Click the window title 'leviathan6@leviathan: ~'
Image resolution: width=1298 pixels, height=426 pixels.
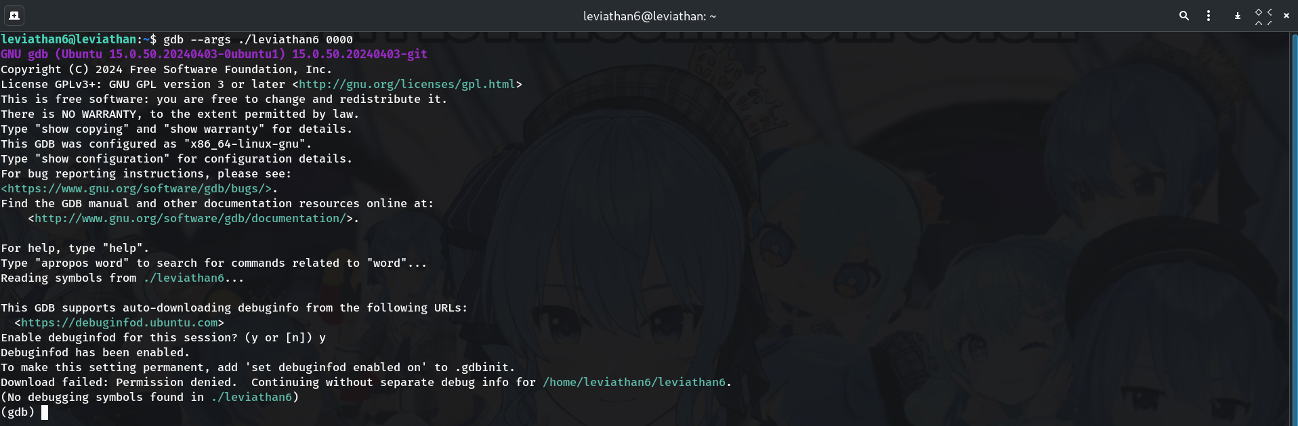[650, 16]
